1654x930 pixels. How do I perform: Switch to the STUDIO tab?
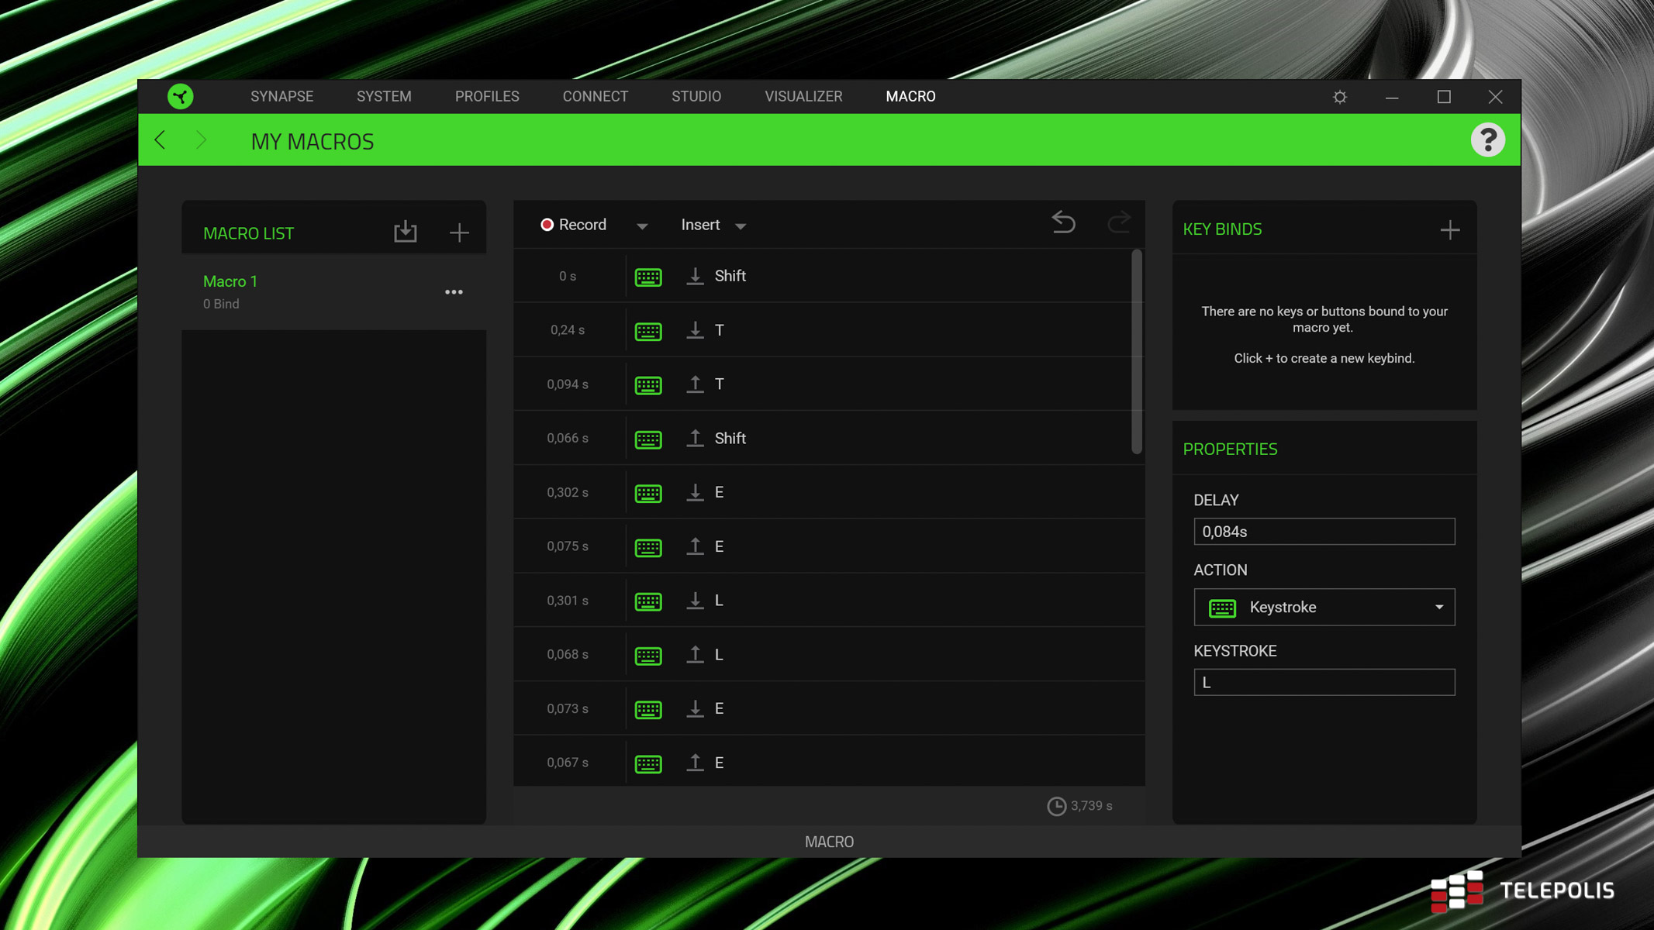pos(696,96)
